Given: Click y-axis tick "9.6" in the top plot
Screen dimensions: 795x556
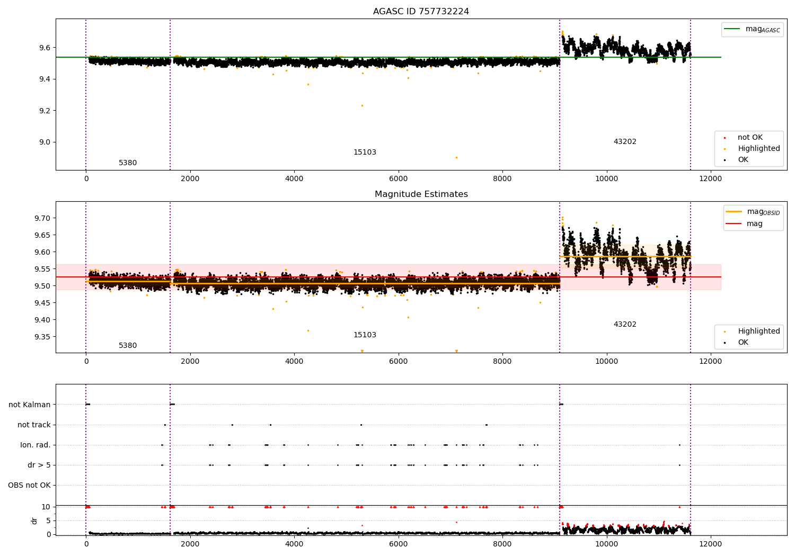Looking at the screenshot, I should (x=45, y=48).
